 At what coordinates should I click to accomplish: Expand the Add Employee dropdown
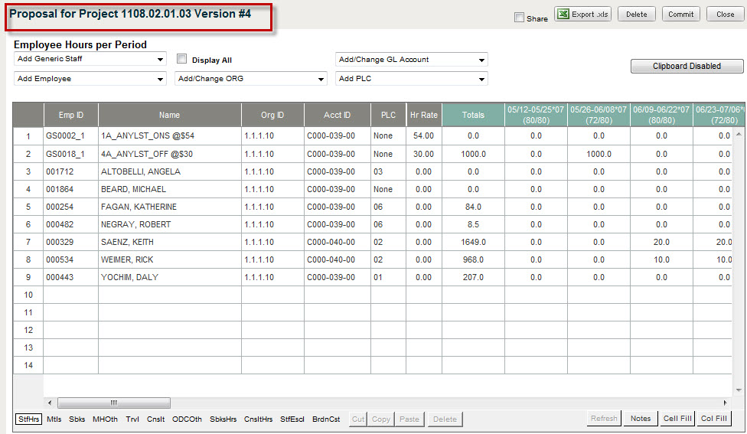tap(90, 79)
